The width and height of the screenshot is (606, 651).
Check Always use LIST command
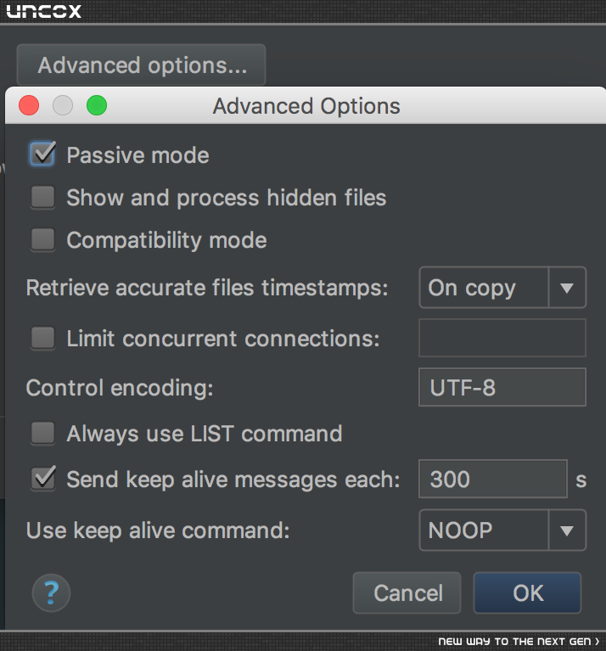[42, 433]
